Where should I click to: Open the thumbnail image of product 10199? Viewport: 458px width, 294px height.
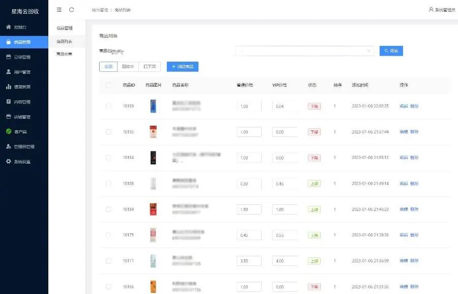(153, 106)
